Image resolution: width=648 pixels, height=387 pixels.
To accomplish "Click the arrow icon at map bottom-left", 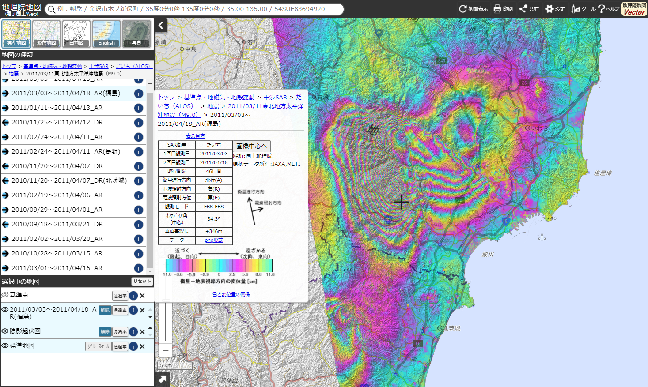I will tap(162, 379).
